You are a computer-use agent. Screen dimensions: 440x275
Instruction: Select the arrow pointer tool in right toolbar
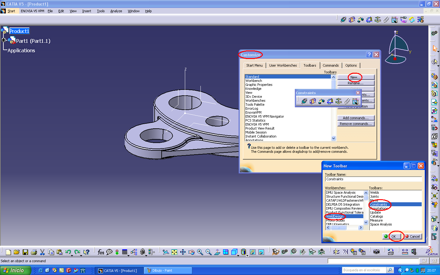(435, 48)
